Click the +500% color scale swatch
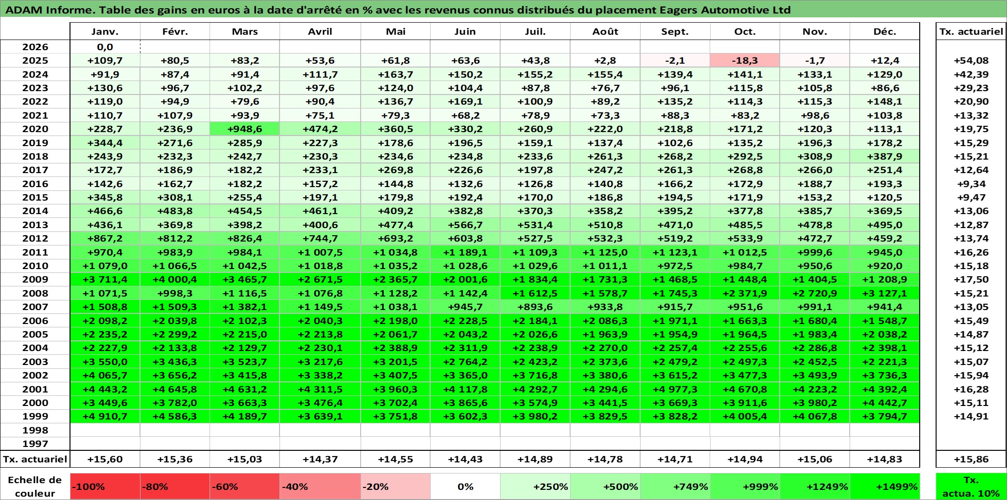The height and width of the screenshot is (500, 1007). pos(605,486)
